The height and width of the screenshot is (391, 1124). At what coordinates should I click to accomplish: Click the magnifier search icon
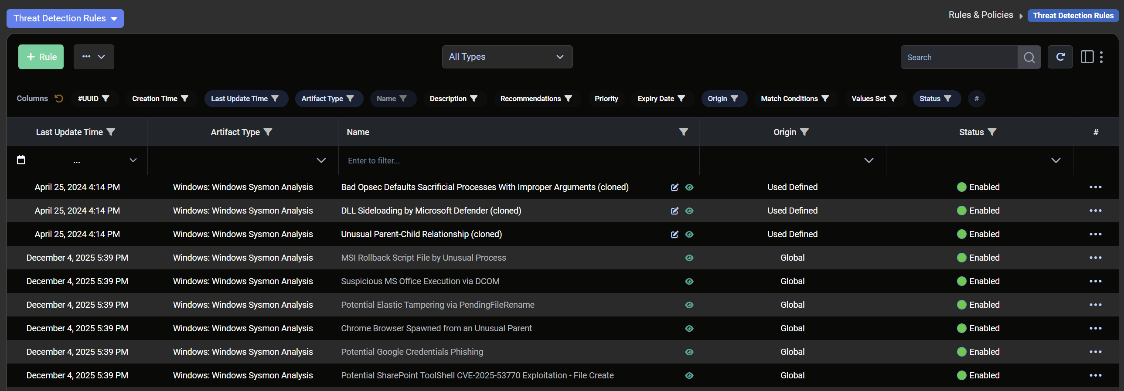[x=1029, y=57]
